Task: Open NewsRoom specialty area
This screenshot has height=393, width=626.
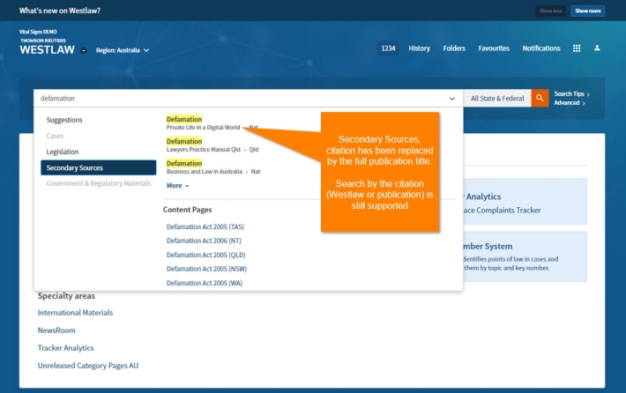Action: click(x=56, y=330)
